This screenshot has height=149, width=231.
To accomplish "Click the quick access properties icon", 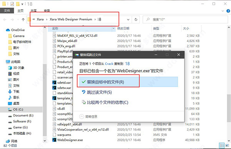I will click(x=12, y=4).
